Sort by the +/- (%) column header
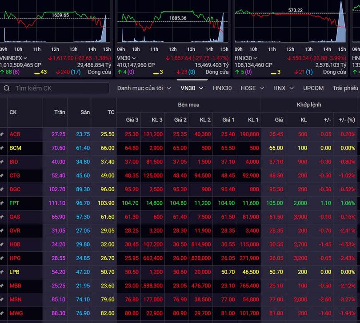The height and width of the screenshot is (323, 360). click(x=347, y=120)
